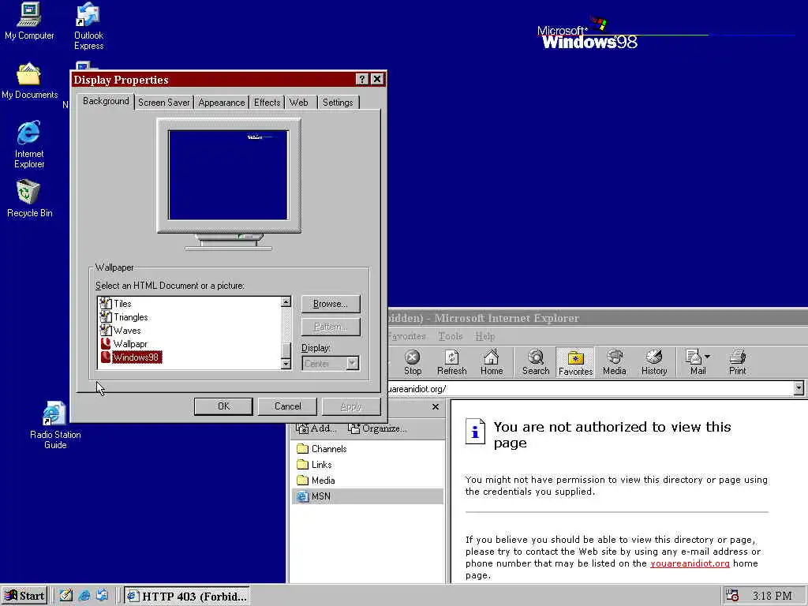The image size is (808, 606).
Task: Click OK in Display Properties
Action: click(223, 406)
